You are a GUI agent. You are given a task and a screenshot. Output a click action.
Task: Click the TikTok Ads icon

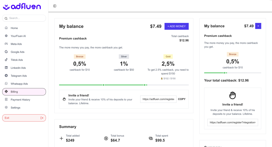click(6, 60)
